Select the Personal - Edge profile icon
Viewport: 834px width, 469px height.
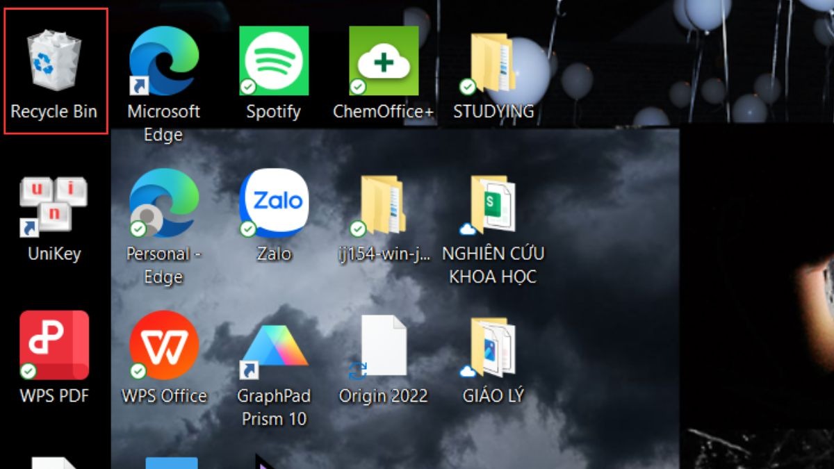coord(164,203)
